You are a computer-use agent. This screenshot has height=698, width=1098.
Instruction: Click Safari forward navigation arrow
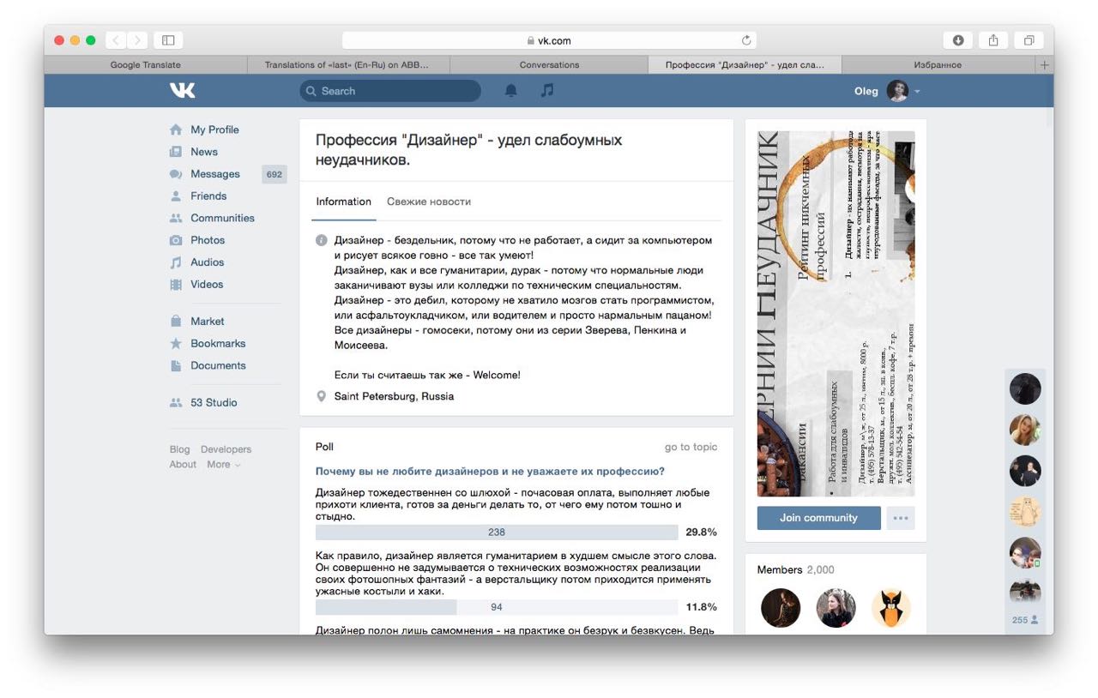137,40
